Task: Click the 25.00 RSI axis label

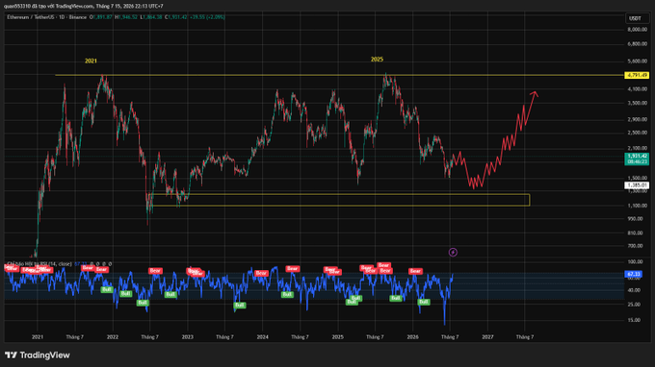Action: pos(634,305)
